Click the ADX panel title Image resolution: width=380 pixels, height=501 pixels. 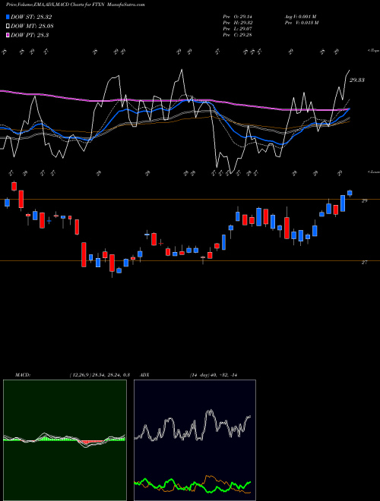(x=145, y=375)
